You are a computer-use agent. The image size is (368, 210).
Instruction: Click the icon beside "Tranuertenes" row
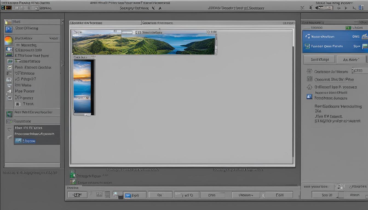10,61
